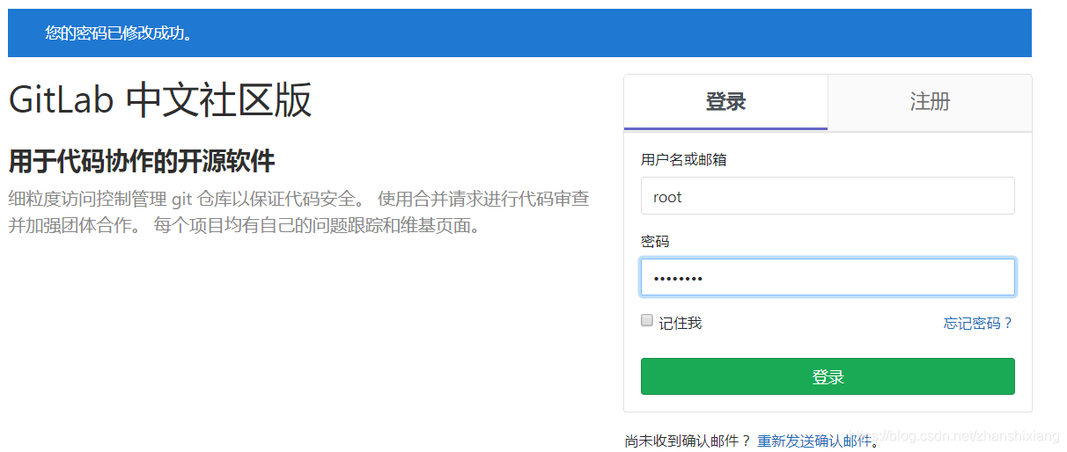Focus the 用户名或邮箱 input containing root
Image resolution: width=1067 pixels, height=452 pixels.
click(x=828, y=196)
